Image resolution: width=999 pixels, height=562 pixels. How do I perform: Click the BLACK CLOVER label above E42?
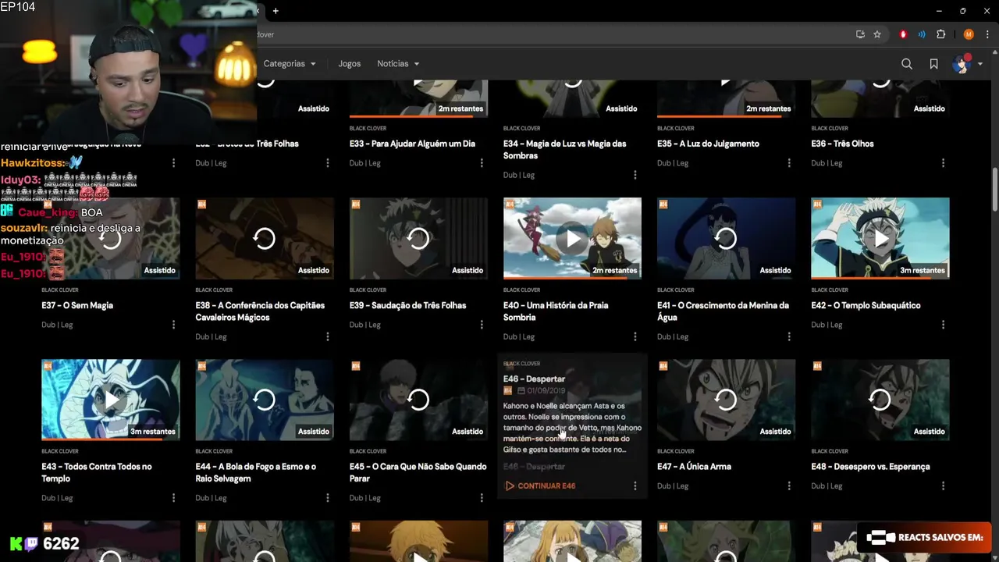pos(830,290)
